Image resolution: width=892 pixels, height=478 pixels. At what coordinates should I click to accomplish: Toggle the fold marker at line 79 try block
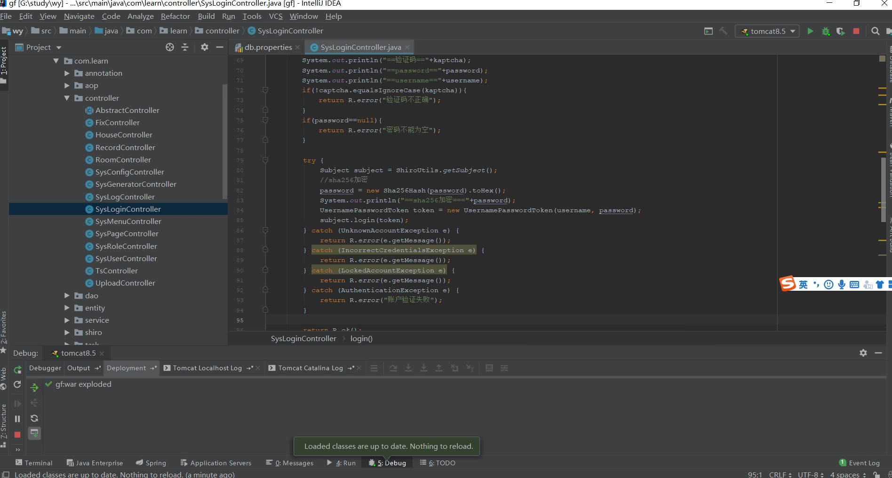point(265,160)
